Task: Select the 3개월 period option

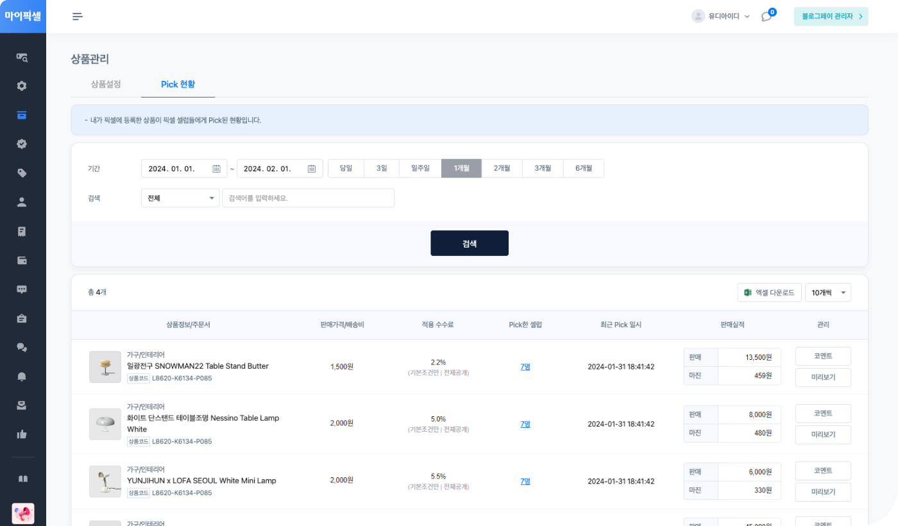Action: click(543, 169)
